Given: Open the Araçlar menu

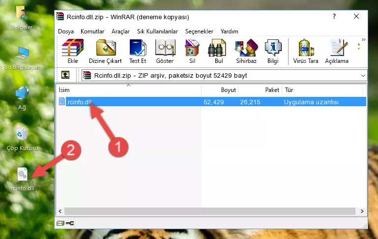Looking at the screenshot, I should pos(120,31).
